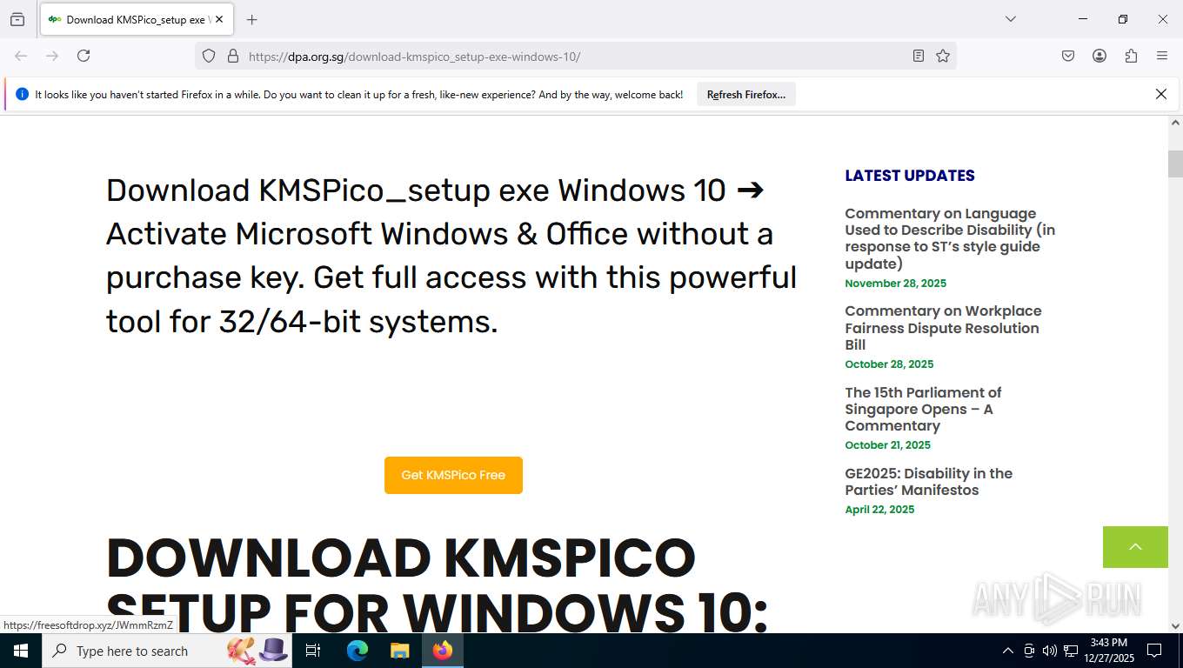Image resolution: width=1183 pixels, height=668 pixels.
Task: Open the Action Center notifications icon
Action: point(1154,651)
